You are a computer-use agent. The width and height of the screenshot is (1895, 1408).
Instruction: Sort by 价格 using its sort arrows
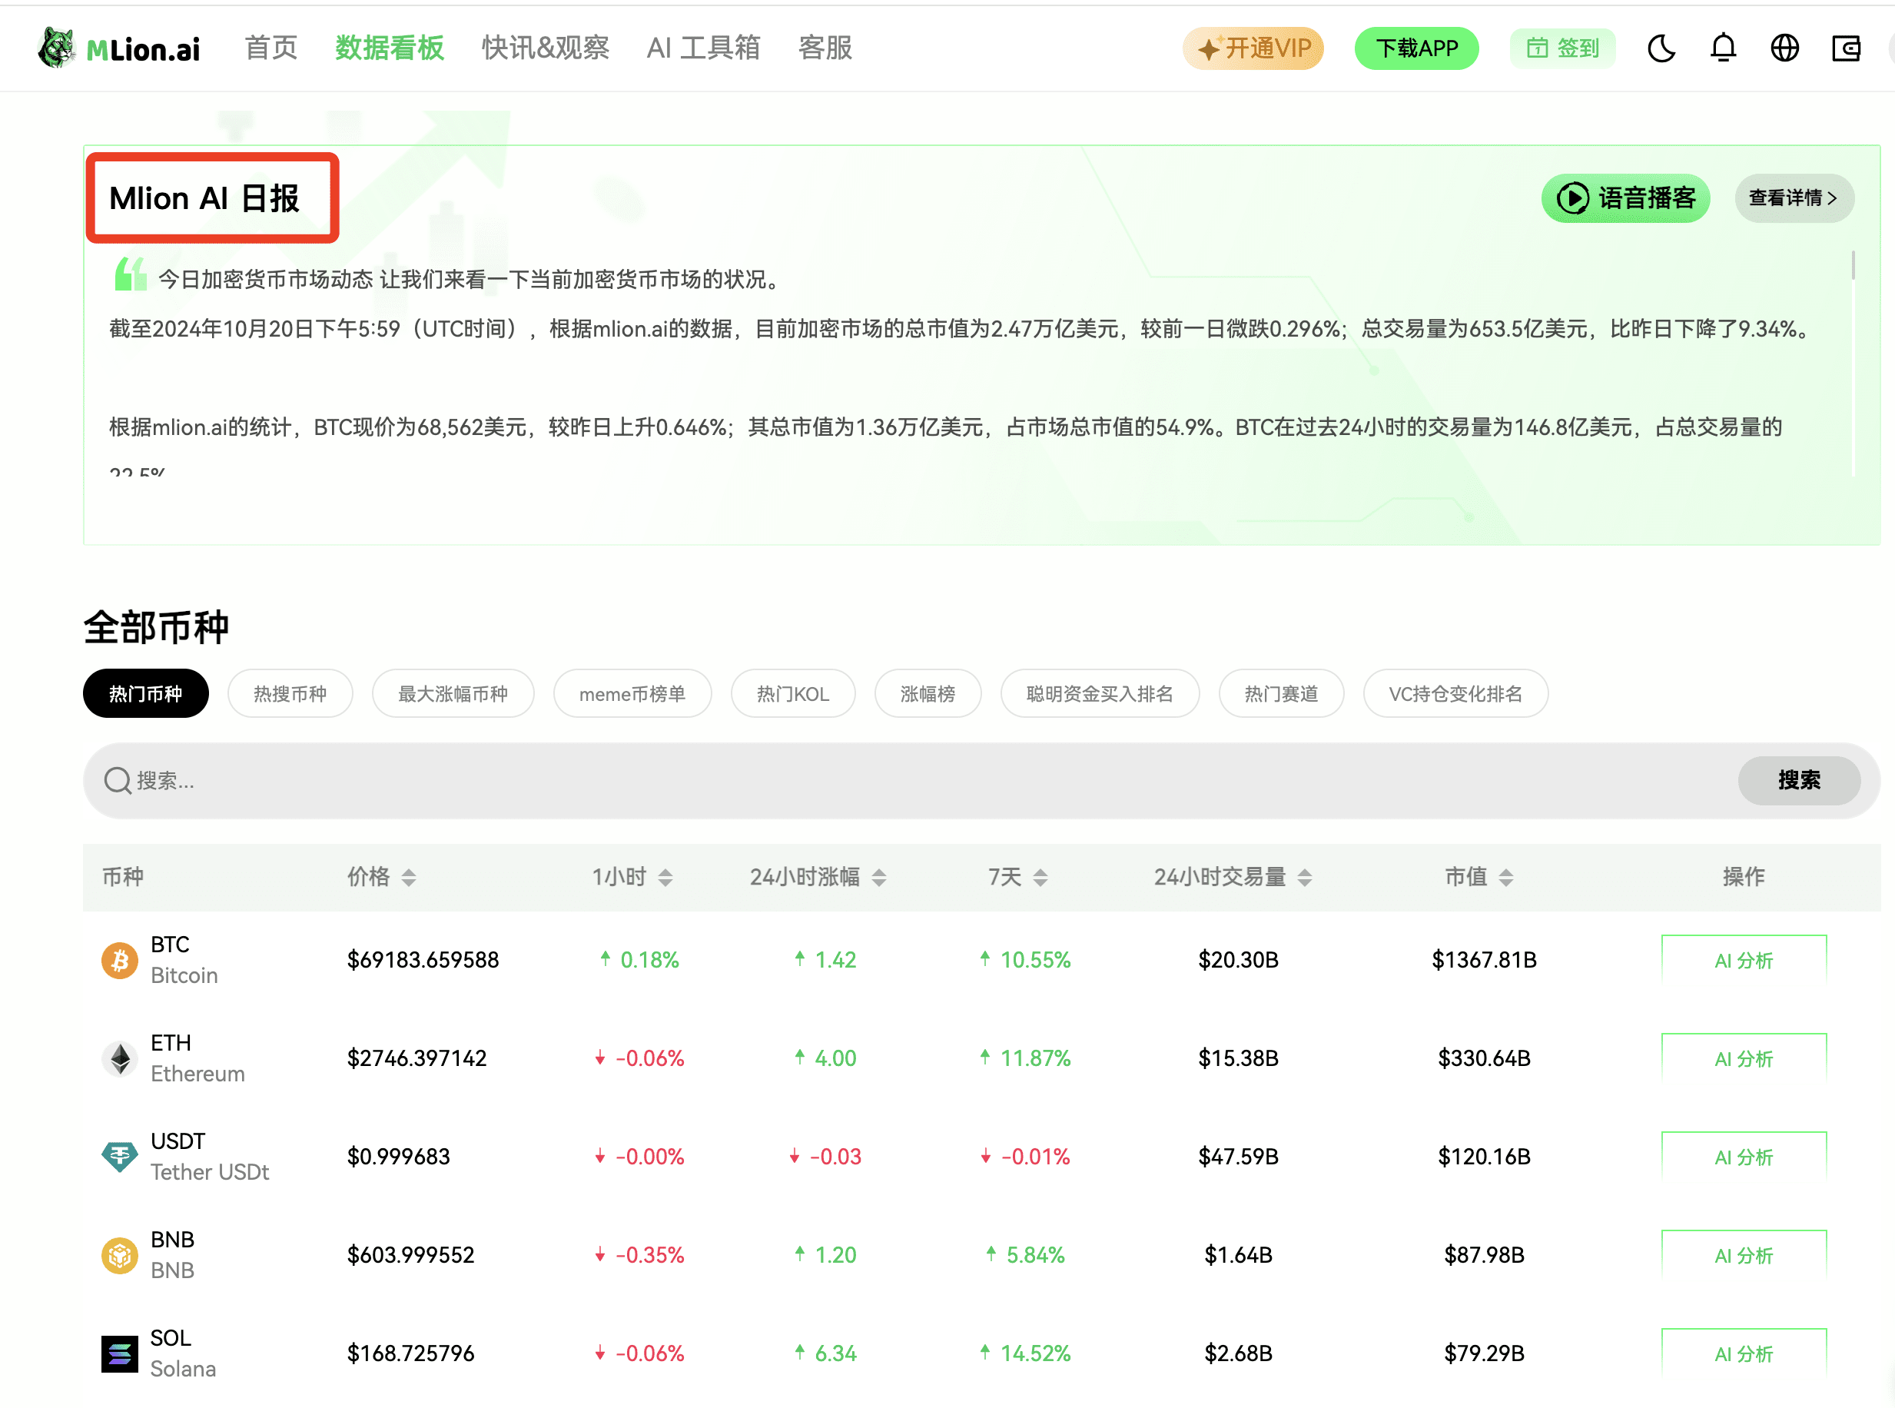point(409,876)
